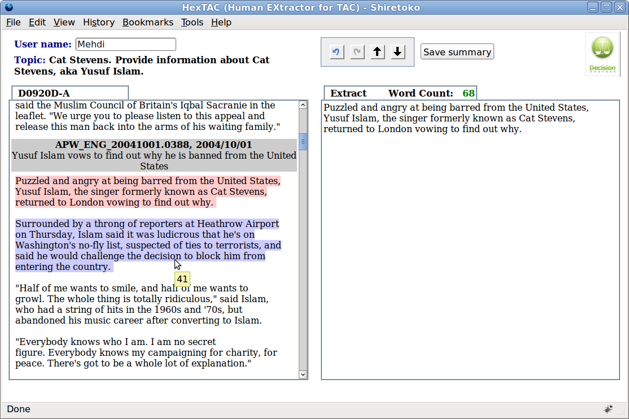Click extracted sentence in the Extract panel
Image resolution: width=629 pixels, height=419 pixels.
pyautogui.click(x=456, y=118)
